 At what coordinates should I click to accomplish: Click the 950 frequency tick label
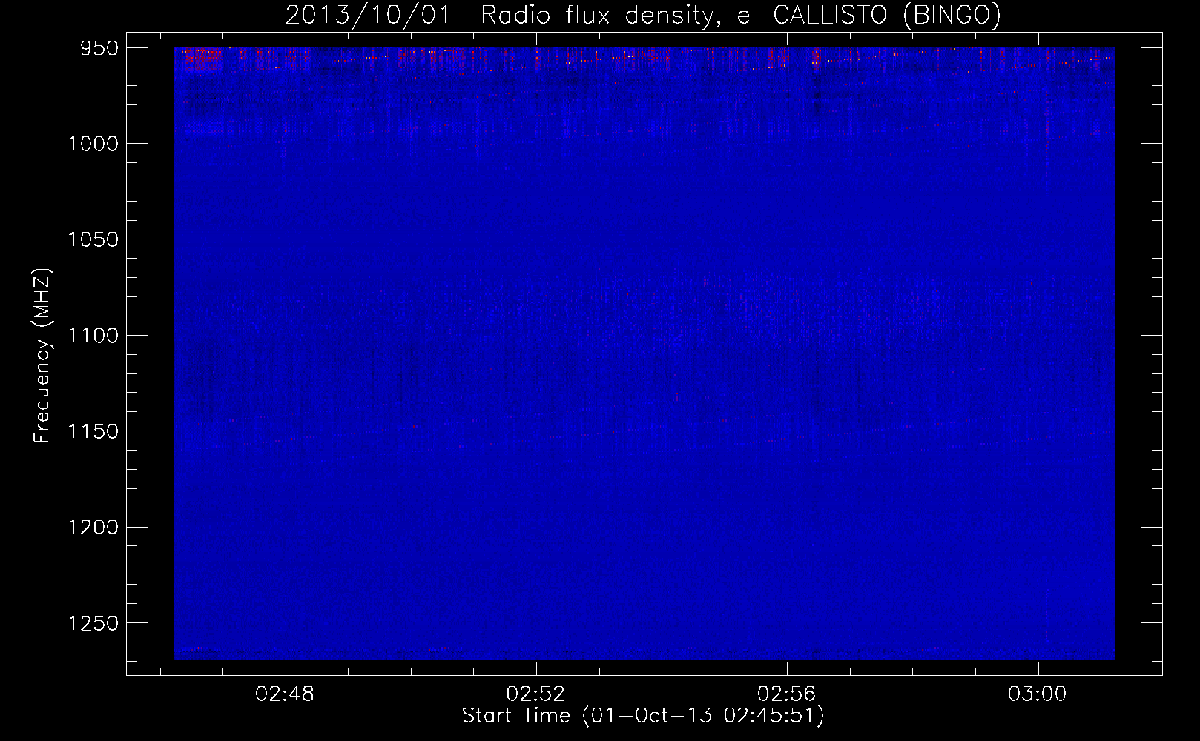tap(99, 48)
